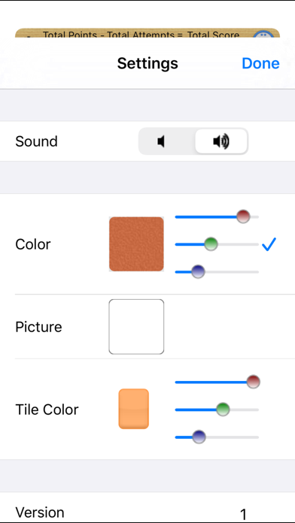Click the green Tile Color slider knob
Screen dimensions: 295x523
(x=223, y=410)
